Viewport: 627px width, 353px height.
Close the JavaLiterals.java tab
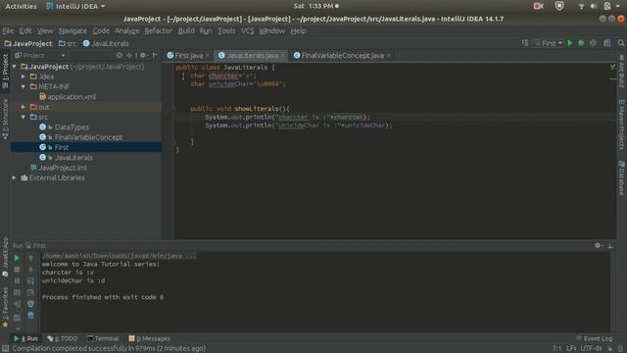tap(283, 56)
